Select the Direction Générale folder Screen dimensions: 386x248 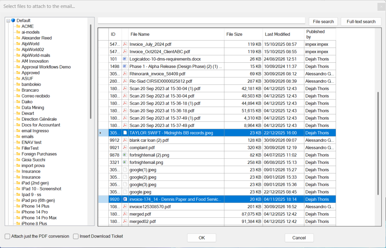(39, 119)
